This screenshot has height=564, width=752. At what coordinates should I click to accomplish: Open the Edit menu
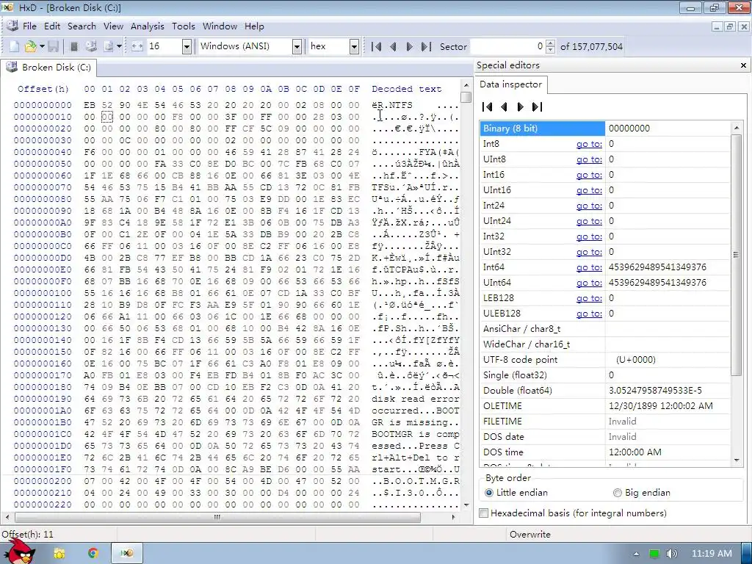coord(52,26)
